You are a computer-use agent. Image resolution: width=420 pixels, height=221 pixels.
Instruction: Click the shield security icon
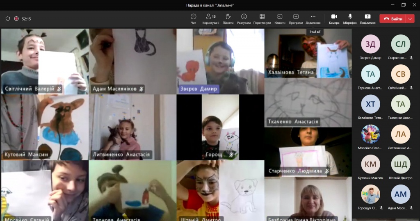tap(8, 19)
